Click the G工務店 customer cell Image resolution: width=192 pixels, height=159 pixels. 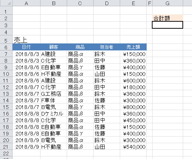[53, 94]
